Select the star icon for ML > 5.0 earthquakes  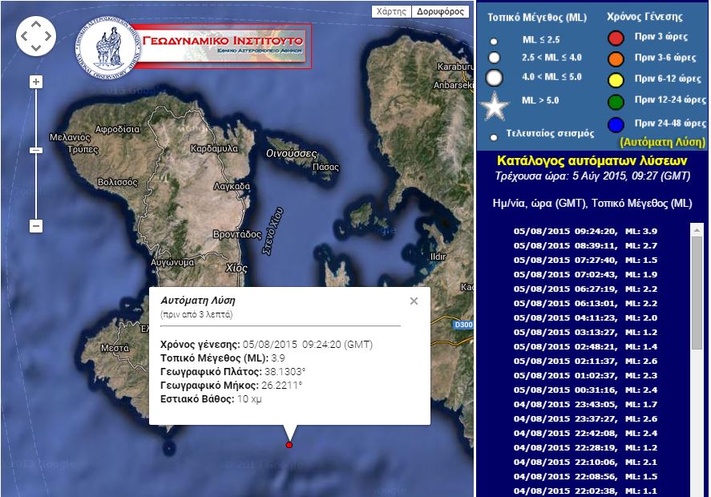click(x=493, y=103)
